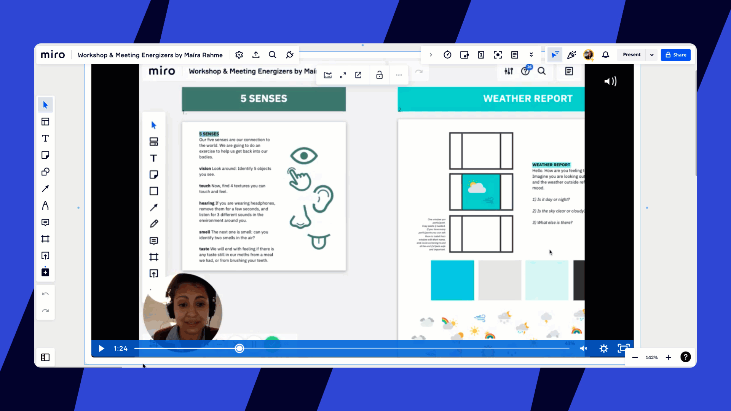Open the notifications bell
731x411 pixels.
coord(605,55)
